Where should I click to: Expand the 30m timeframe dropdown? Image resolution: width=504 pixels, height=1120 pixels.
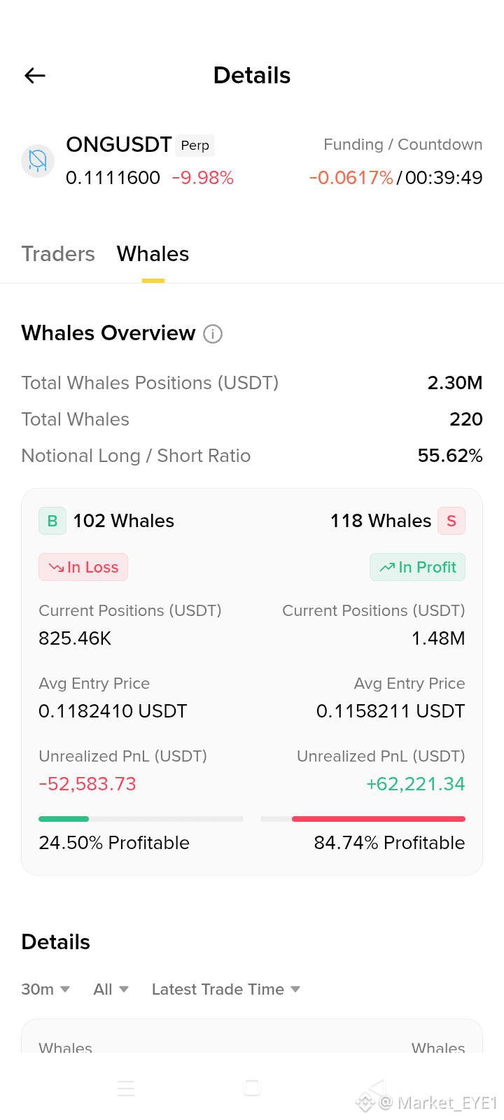[45, 989]
